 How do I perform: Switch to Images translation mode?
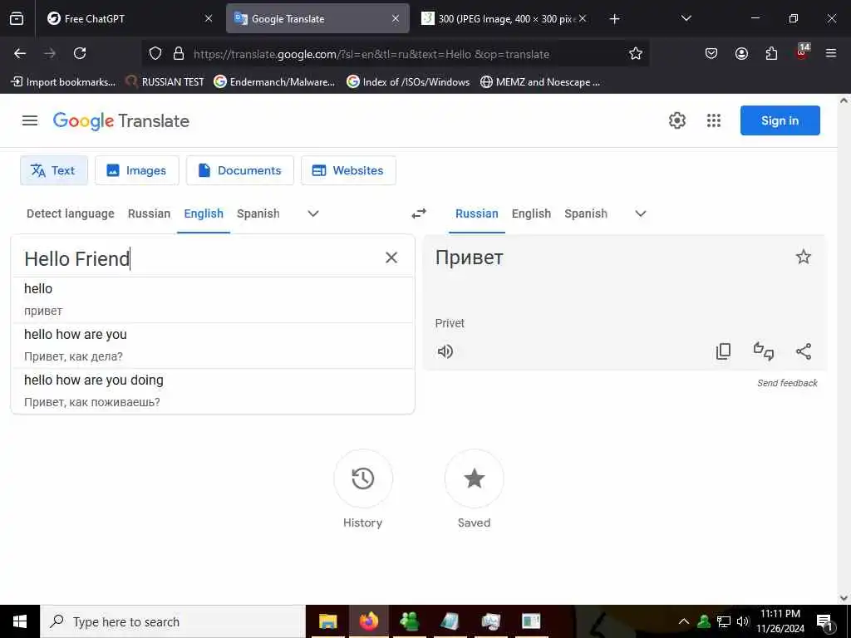(x=137, y=170)
